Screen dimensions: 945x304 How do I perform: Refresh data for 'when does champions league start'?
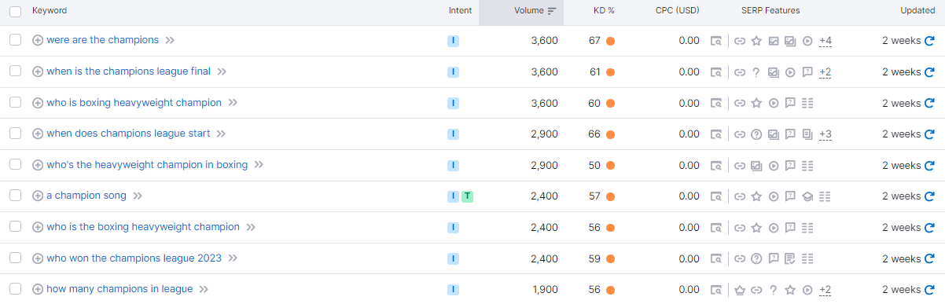[x=929, y=134]
